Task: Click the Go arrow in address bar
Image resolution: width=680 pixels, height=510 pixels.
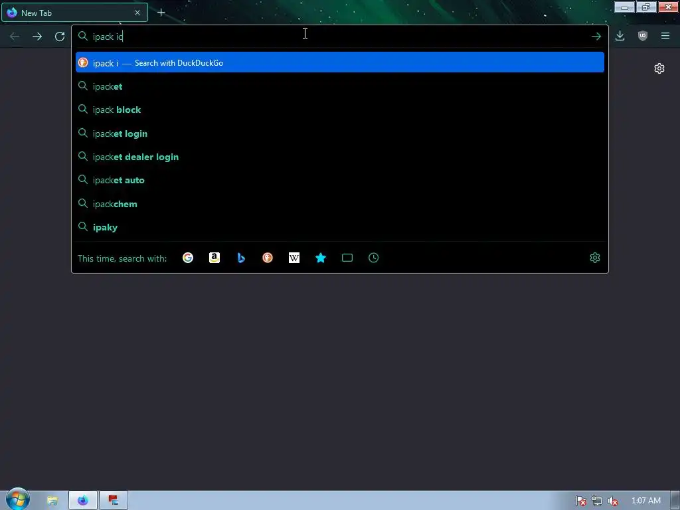Action: pos(596,37)
